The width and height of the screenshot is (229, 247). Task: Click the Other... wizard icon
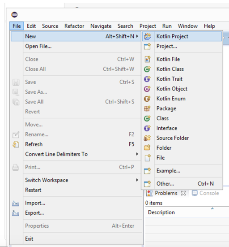(x=147, y=184)
